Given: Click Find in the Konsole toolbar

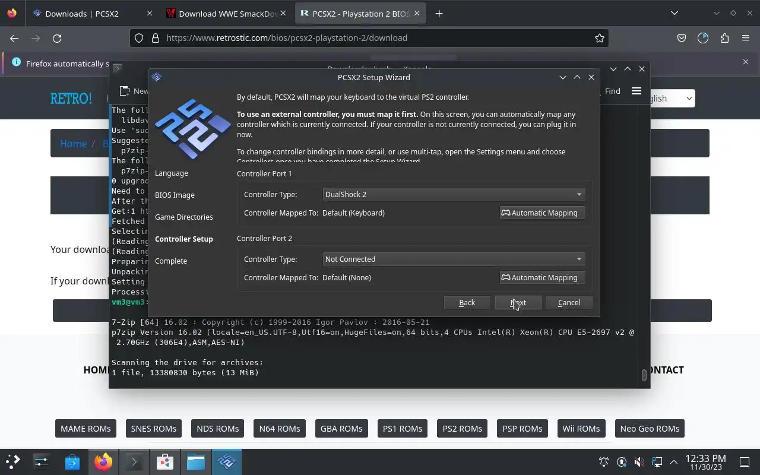Looking at the screenshot, I should pyautogui.click(x=612, y=91).
